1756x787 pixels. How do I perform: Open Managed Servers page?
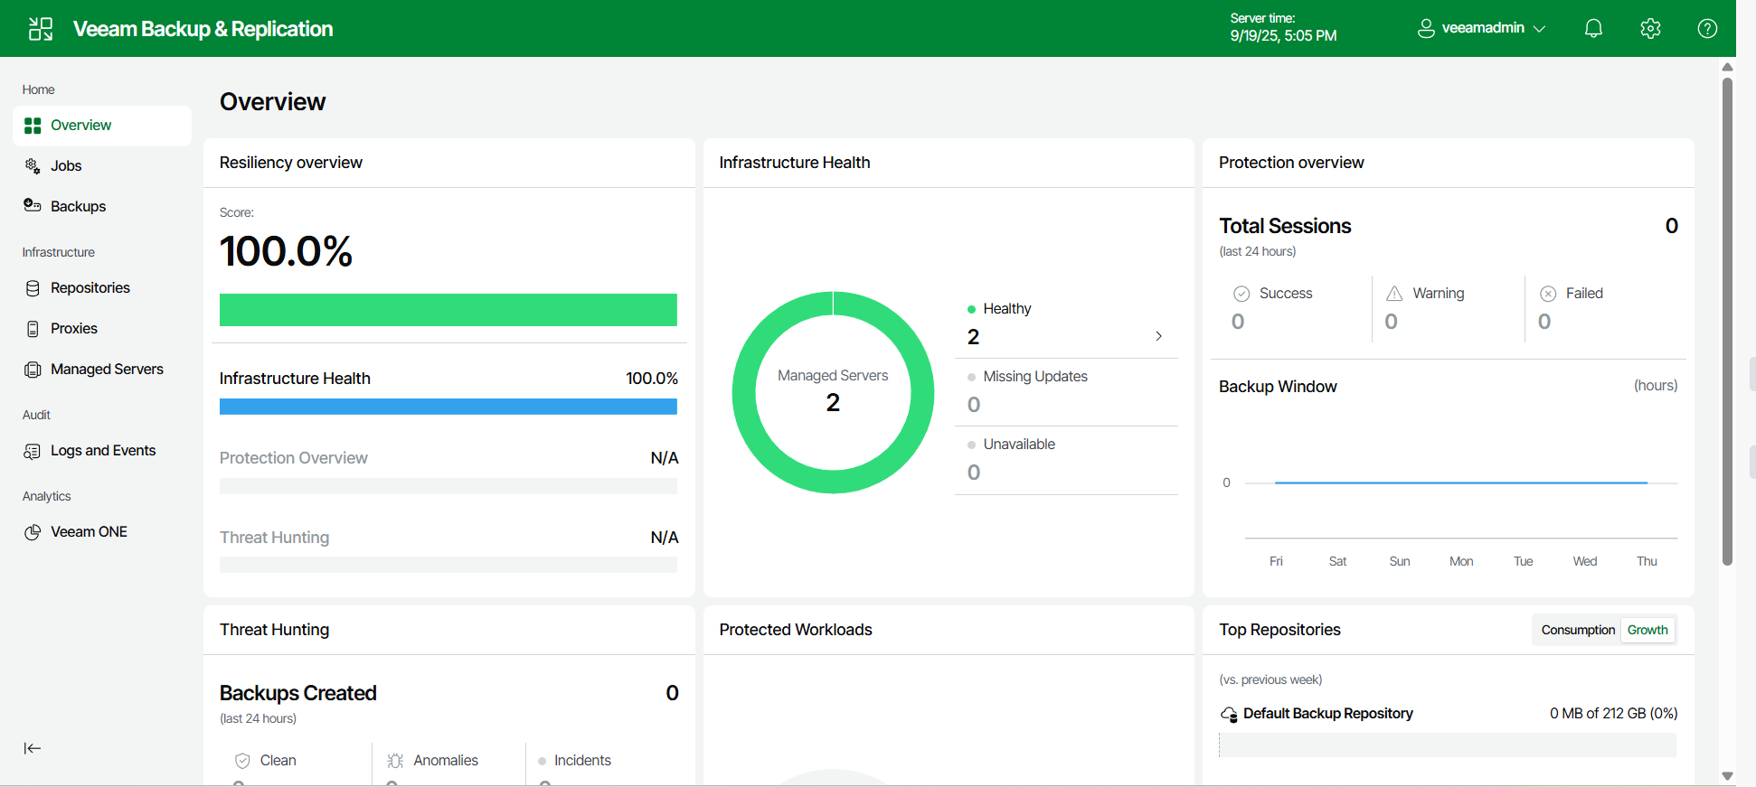(x=107, y=370)
